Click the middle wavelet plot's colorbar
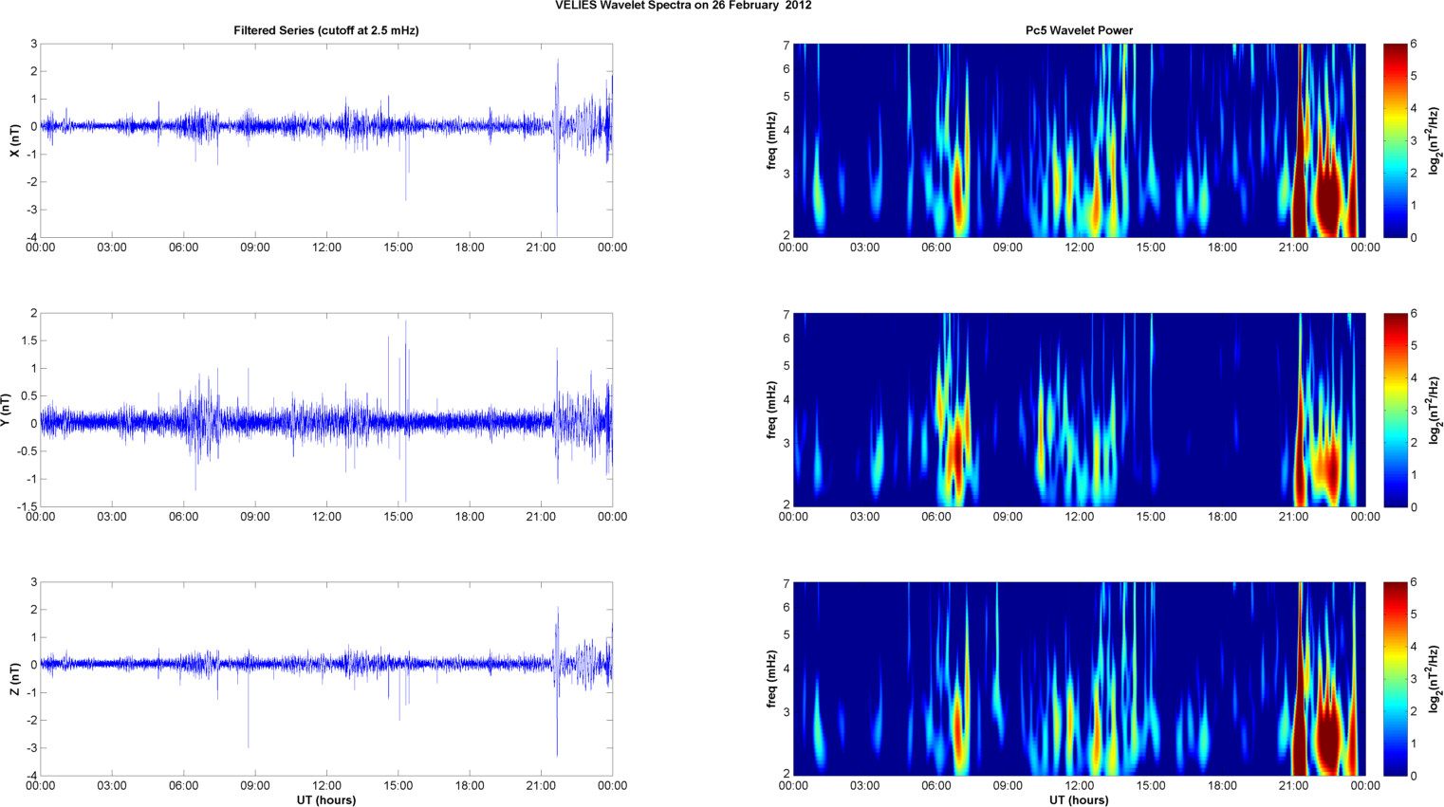 [x=1395, y=410]
